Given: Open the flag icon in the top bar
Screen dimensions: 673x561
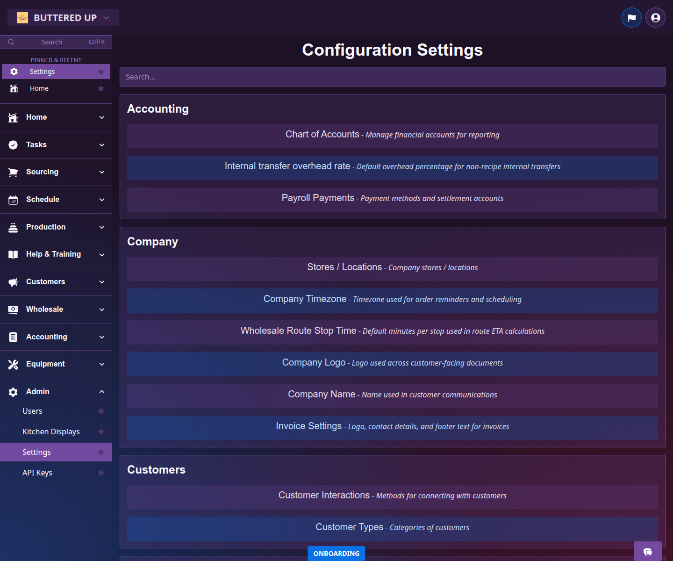Looking at the screenshot, I should (x=631, y=17).
